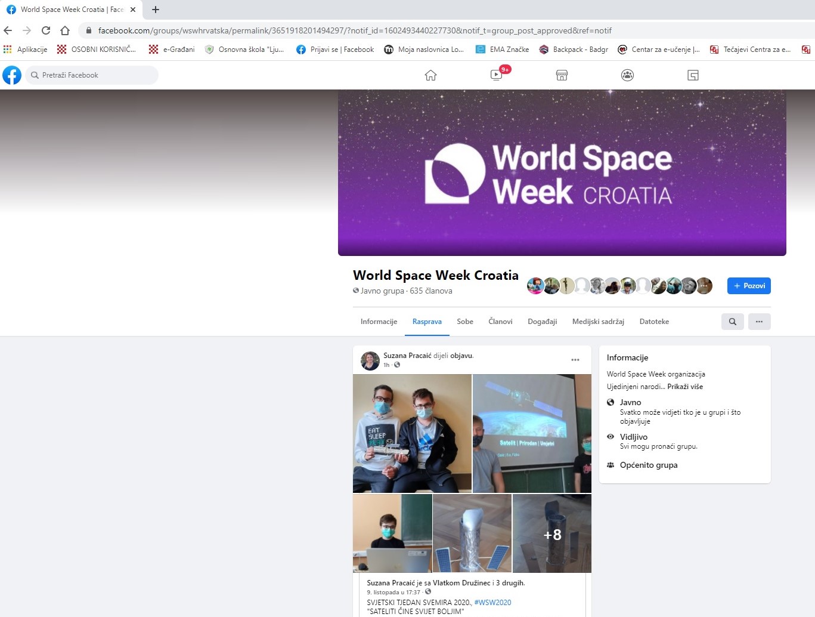Click the Pozovi invite button
The width and height of the screenshot is (815, 617).
[749, 286]
